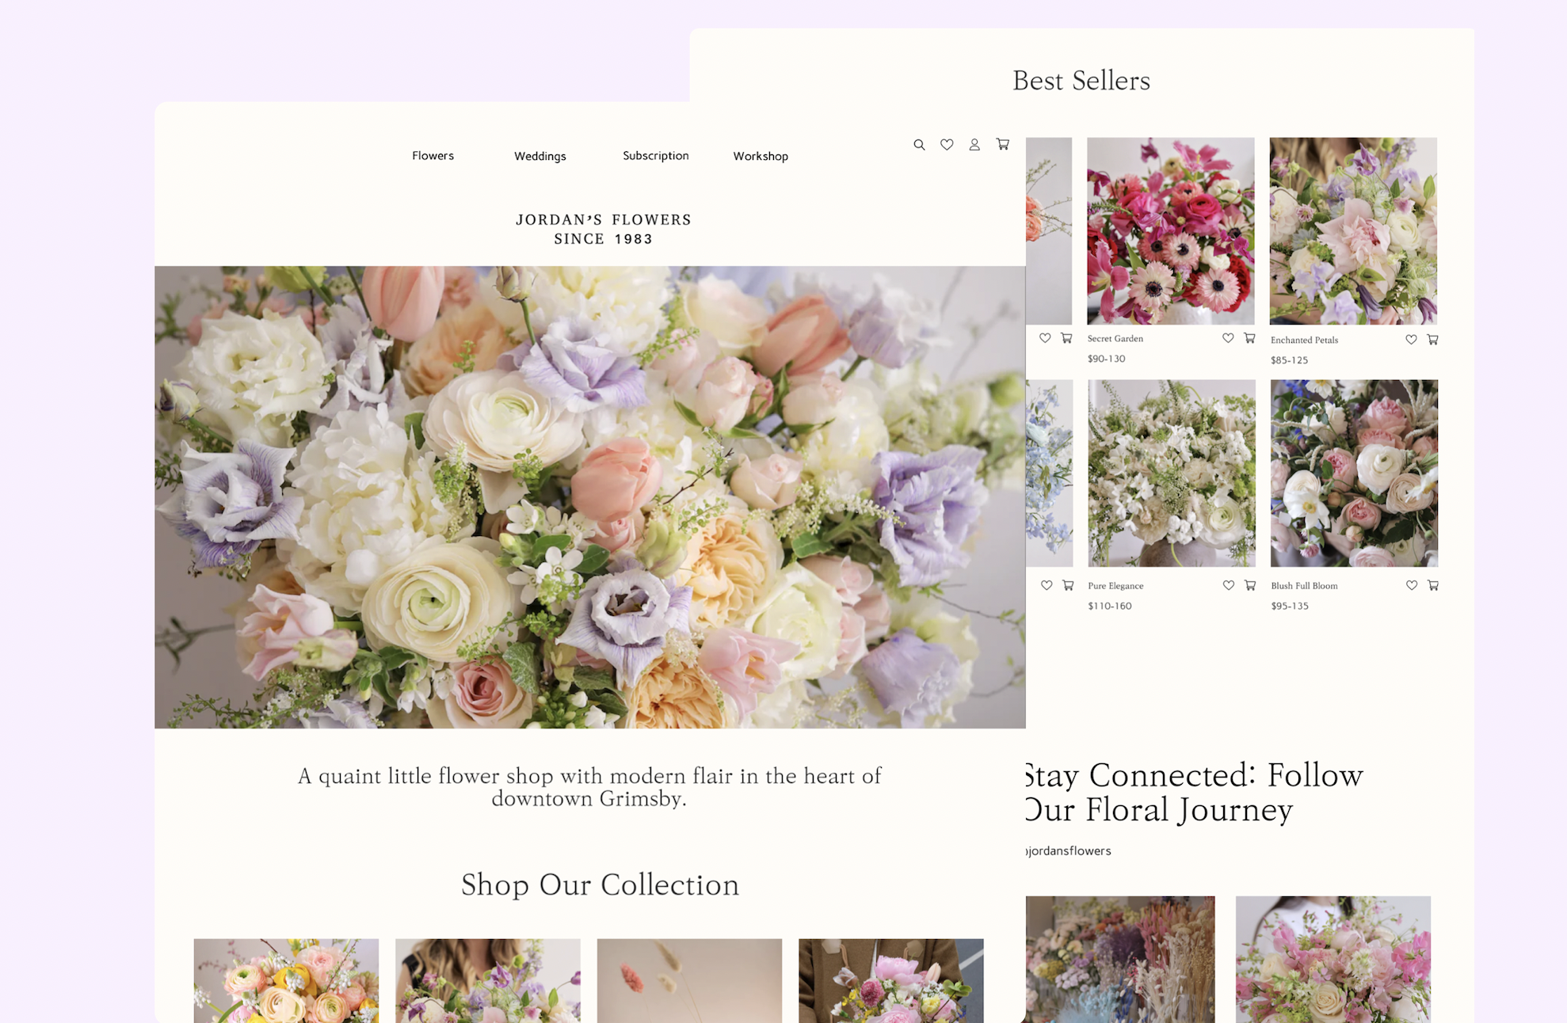This screenshot has width=1567, height=1023.
Task: Open account via user profile icon
Action: point(974,145)
